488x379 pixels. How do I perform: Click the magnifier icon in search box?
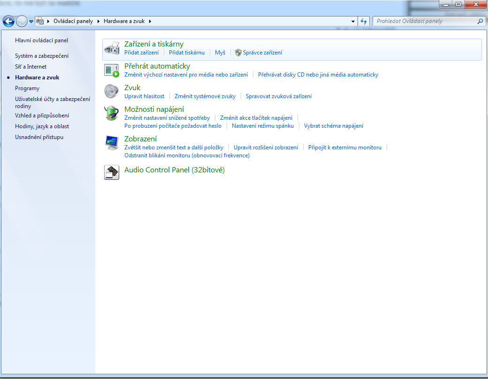(x=480, y=21)
